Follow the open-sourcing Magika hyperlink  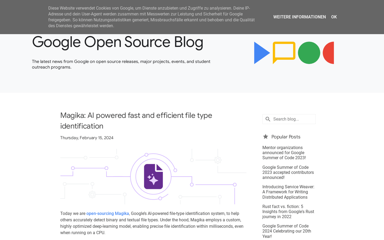coord(107,214)
